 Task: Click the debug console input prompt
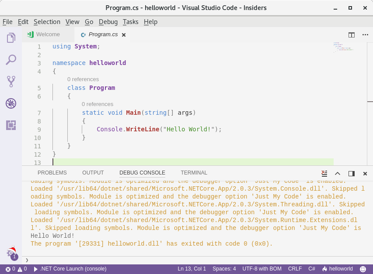point(198,260)
